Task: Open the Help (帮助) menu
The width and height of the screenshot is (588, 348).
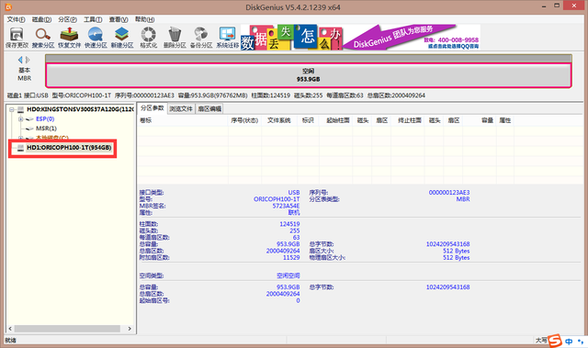Action: tap(144, 19)
